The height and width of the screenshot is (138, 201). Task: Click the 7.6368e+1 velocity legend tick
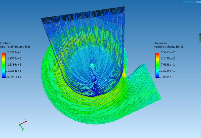pyautogui.click(x=167, y=65)
